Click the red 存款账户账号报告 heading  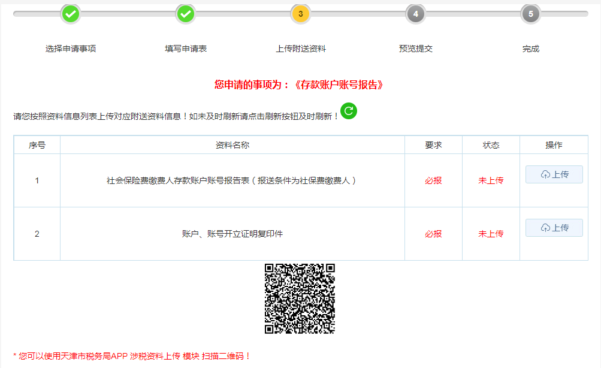click(x=298, y=85)
